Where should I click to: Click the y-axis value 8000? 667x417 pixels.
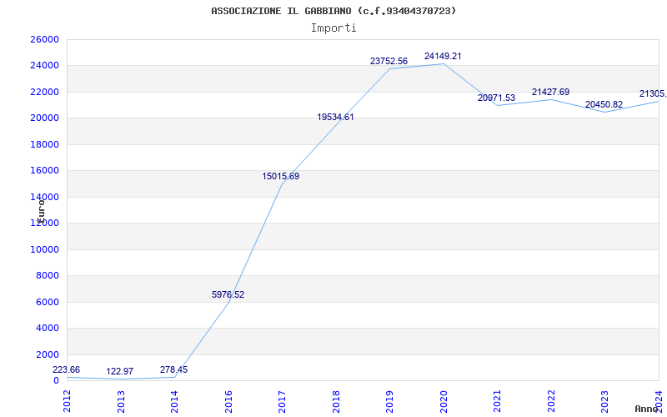[x=47, y=276]
